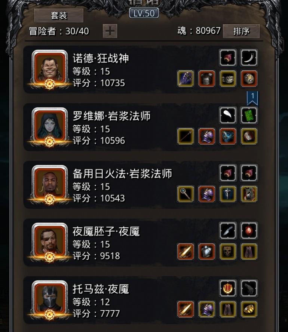
Task: Select 诺德·狂战神 portrait
Action: (50, 69)
